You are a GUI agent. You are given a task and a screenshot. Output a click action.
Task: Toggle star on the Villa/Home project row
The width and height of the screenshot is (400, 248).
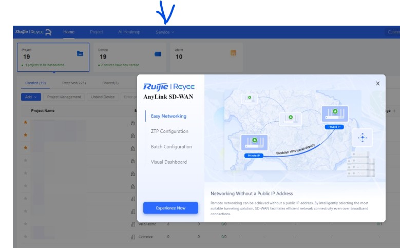(26, 224)
